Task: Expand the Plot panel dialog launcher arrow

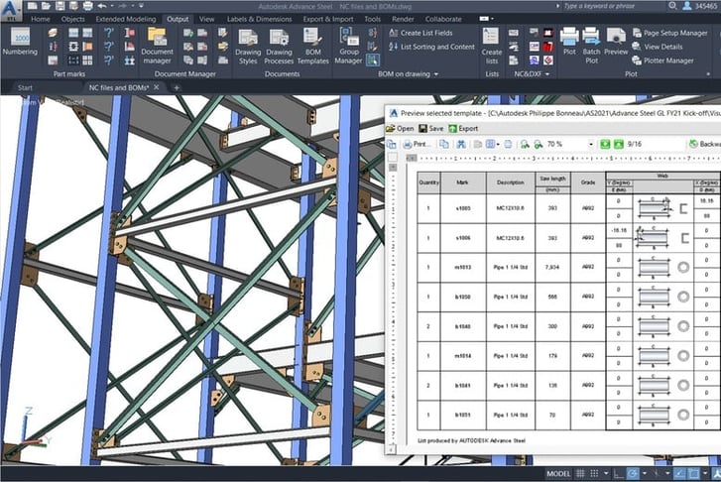Action: point(708,74)
